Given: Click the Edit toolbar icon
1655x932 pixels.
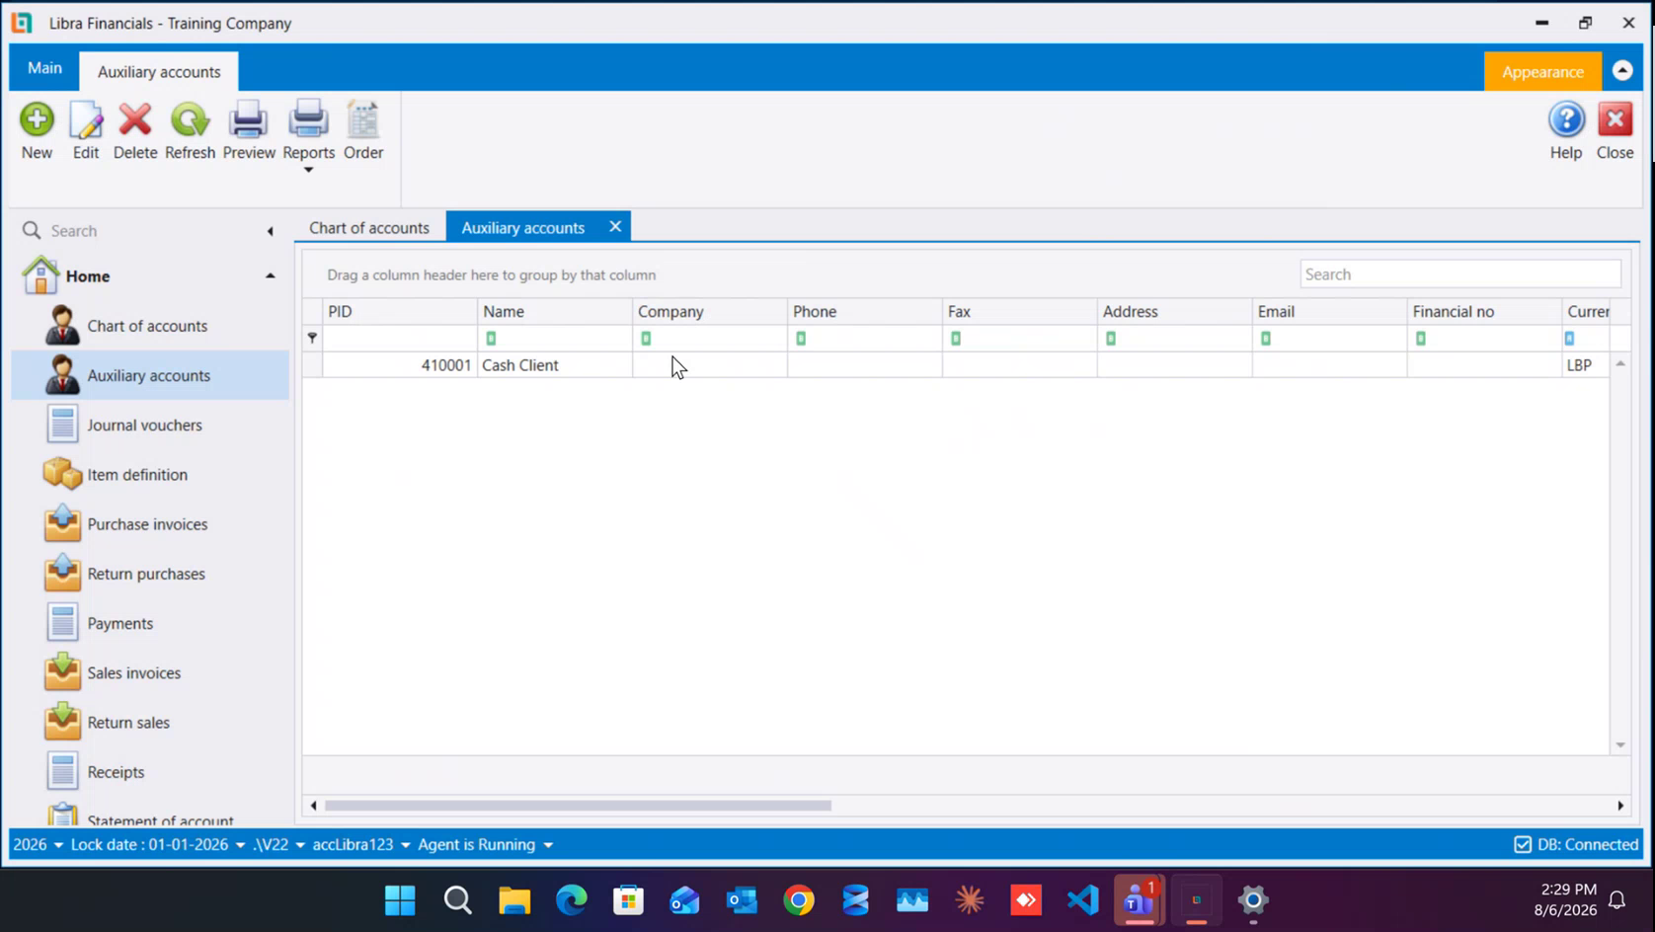Looking at the screenshot, I should coord(86,120).
